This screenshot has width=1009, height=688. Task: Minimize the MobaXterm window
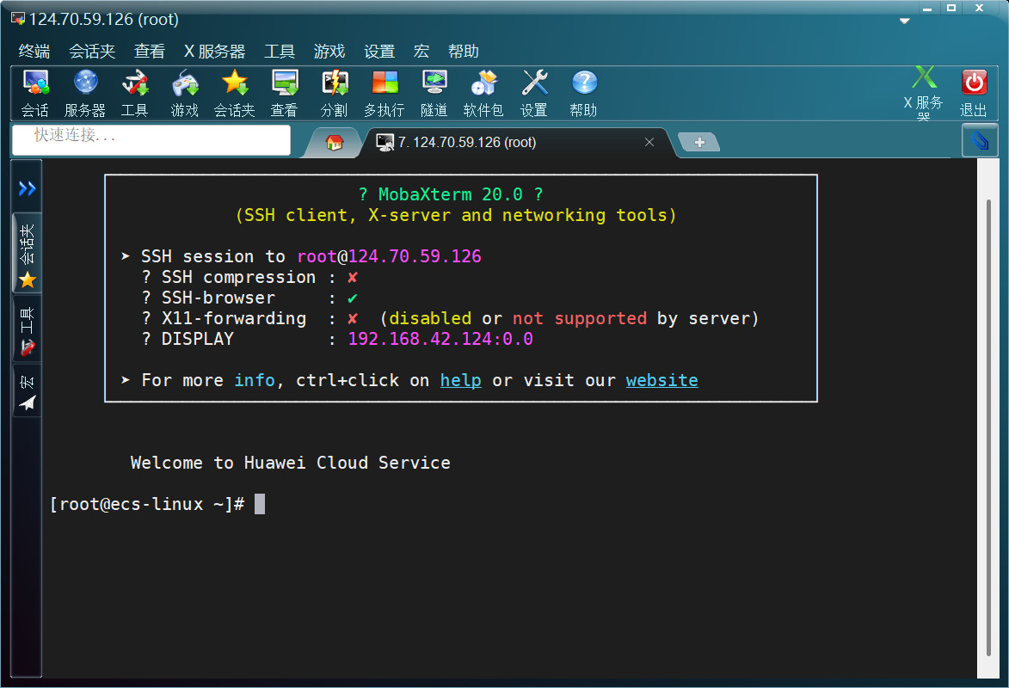click(x=927, y=9)
